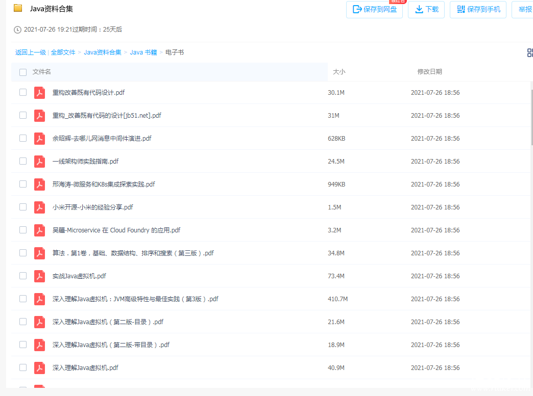This screenshot has height=396, width=533.
Task: Toggle the select-all checkbox next to 文件名
Action: (23, 72)
